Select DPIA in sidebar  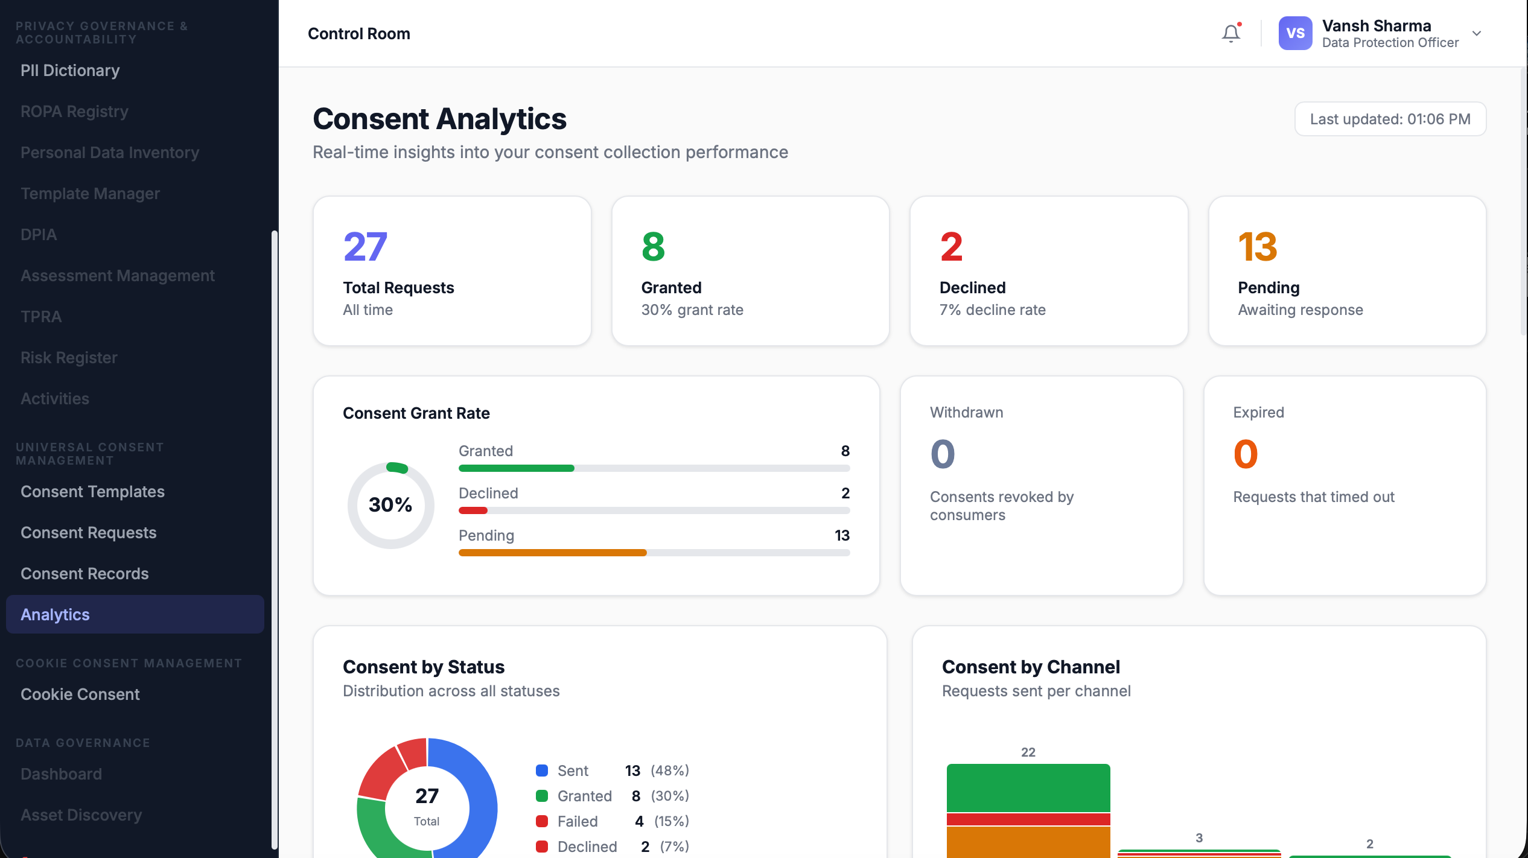39,235
